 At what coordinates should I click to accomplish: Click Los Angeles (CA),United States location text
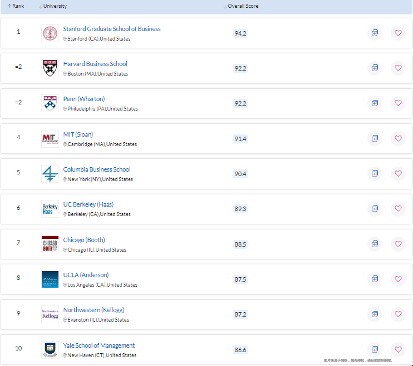(102, 285)
